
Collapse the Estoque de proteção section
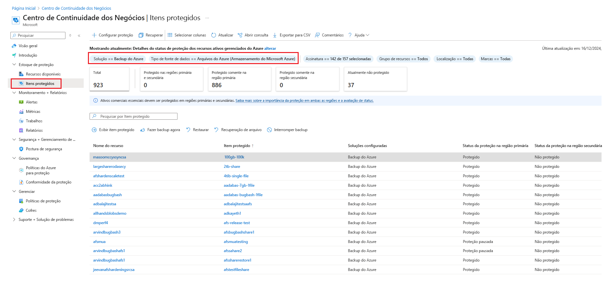tap(14, 65)
